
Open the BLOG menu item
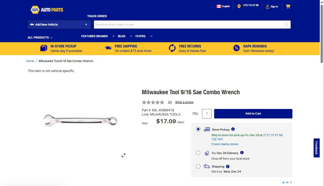pyautogui.click(x=122, y=36)
